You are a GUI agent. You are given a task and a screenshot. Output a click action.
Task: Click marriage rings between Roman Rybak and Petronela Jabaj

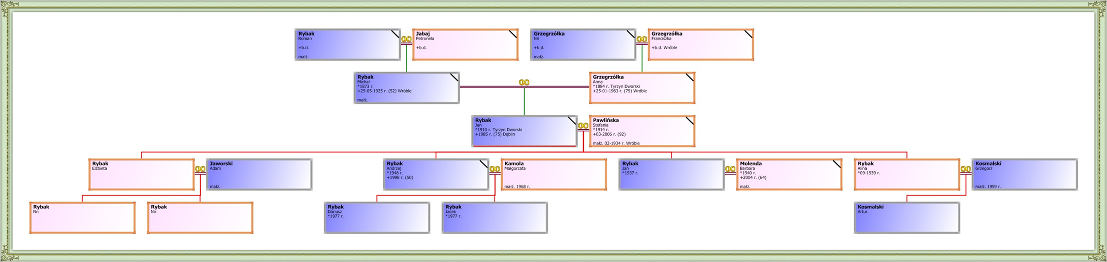click(406, 40)
